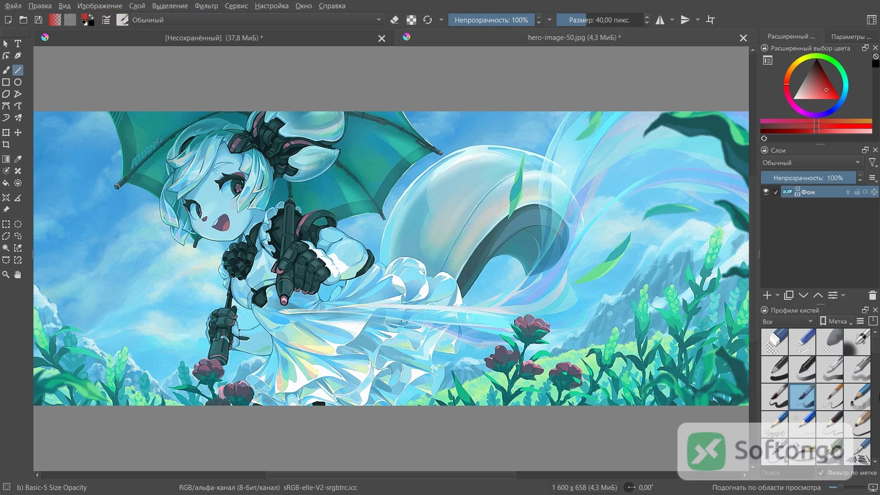Select the Ellipse shape tool
The height and width of the screenshot is (495, 880).
tap(18, 82)
